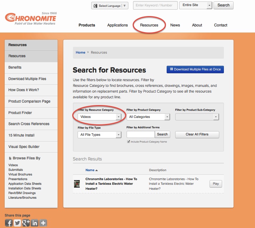
Task: Open Filter by File Type dropdown
Action: (99, 135)
